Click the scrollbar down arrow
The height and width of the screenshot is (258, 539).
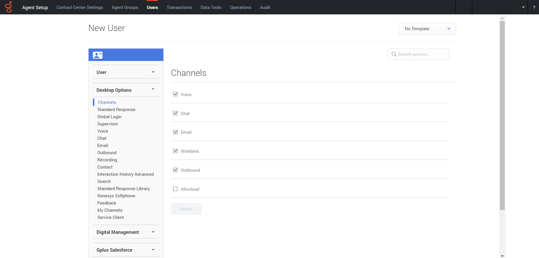pos(502,256)
